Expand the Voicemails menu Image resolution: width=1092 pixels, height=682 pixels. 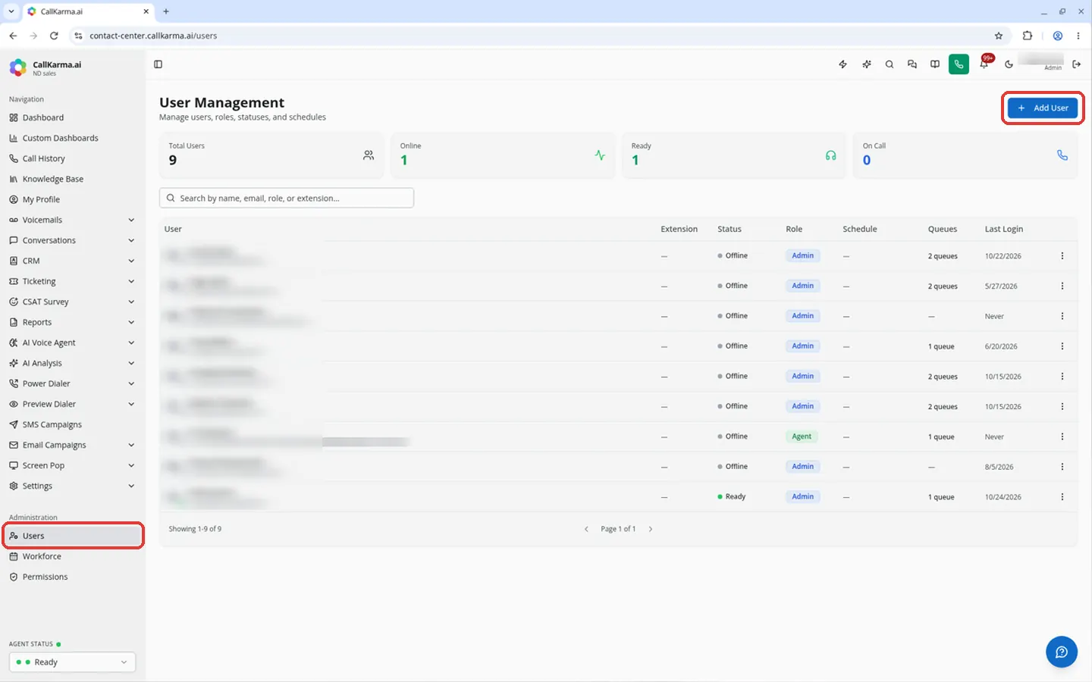tap(72, 220)
